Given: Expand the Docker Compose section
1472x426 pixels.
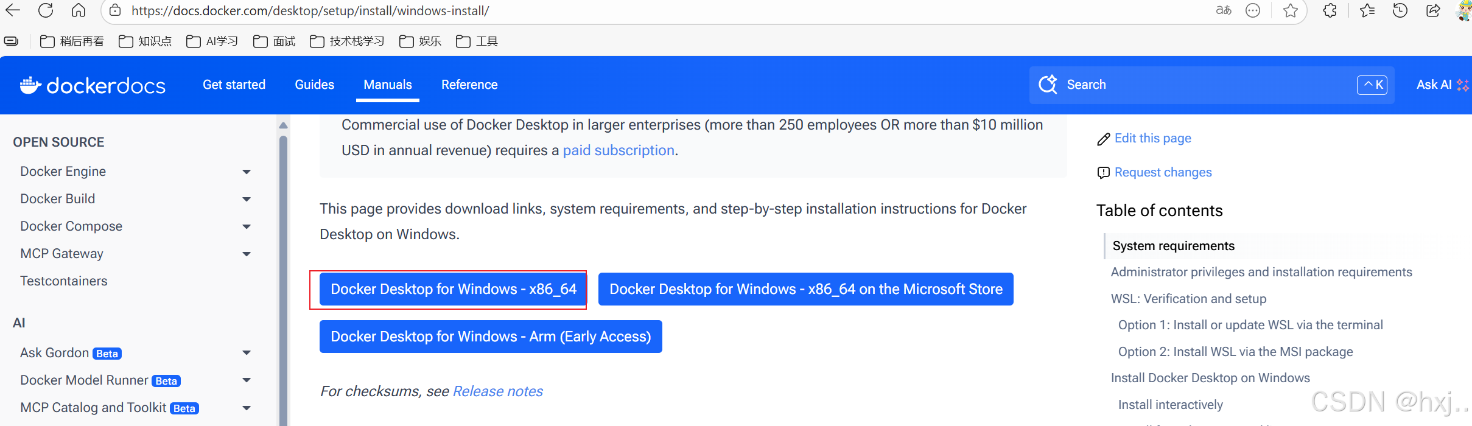Looking at the screenshot, I should (247, 226).
